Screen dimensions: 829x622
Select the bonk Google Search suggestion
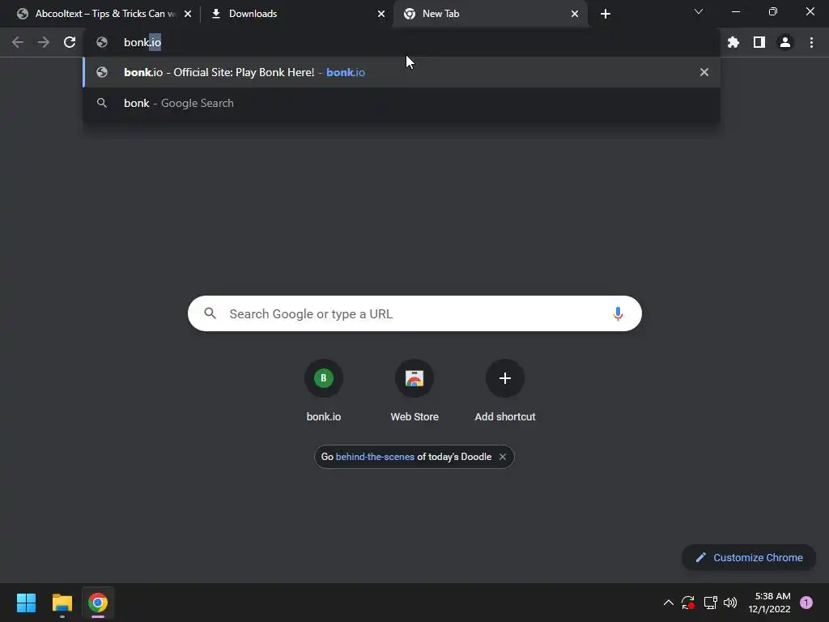click(402, 103)
